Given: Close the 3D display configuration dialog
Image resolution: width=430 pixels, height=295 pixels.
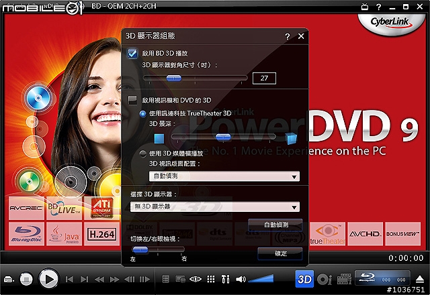Looking at the screenshot, I should 301,36.
